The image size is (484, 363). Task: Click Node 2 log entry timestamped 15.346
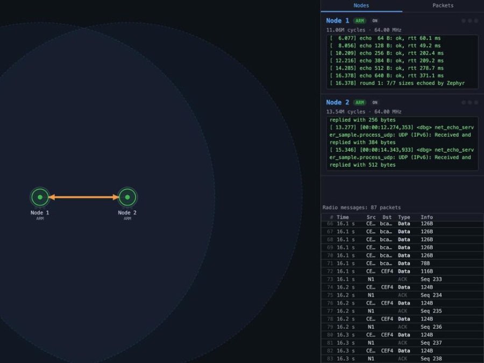tap(402, 158)
